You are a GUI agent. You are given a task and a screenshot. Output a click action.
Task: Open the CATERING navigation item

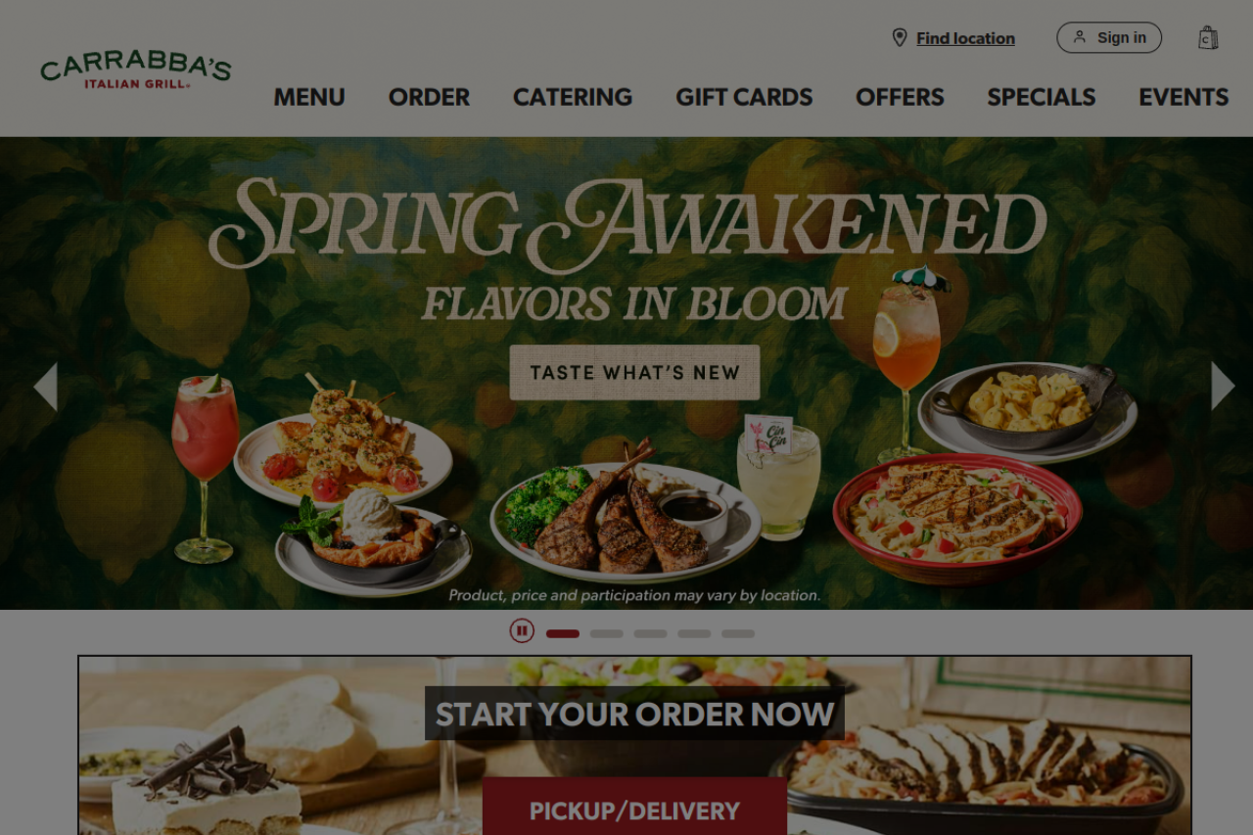click(x=573, y=97)
